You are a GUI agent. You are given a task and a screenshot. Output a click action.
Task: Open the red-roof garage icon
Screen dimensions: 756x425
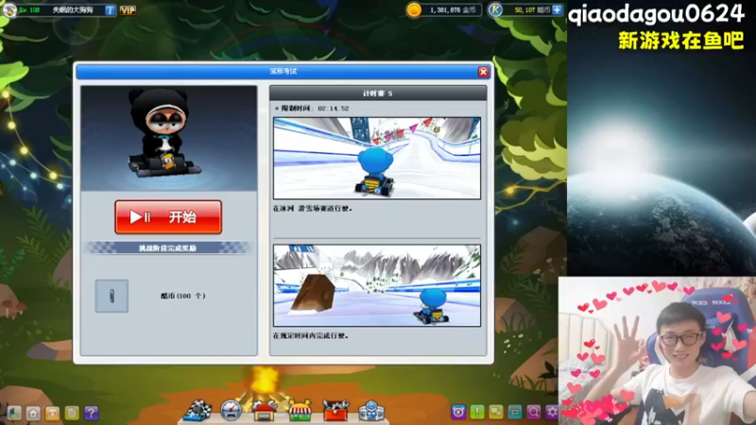pos(264,411)
